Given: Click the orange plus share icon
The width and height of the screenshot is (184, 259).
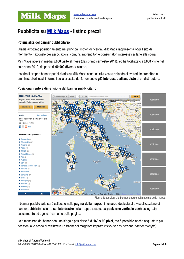Looking at the screenshot, I should click(26, 127).
